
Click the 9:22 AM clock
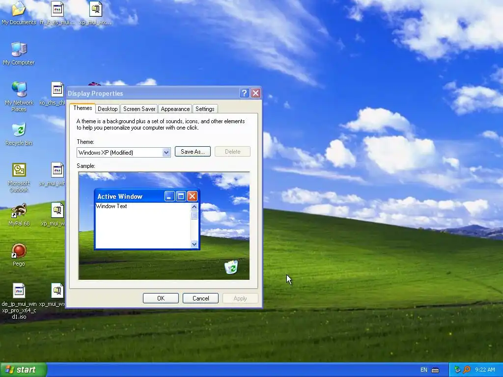pos(485,370)
